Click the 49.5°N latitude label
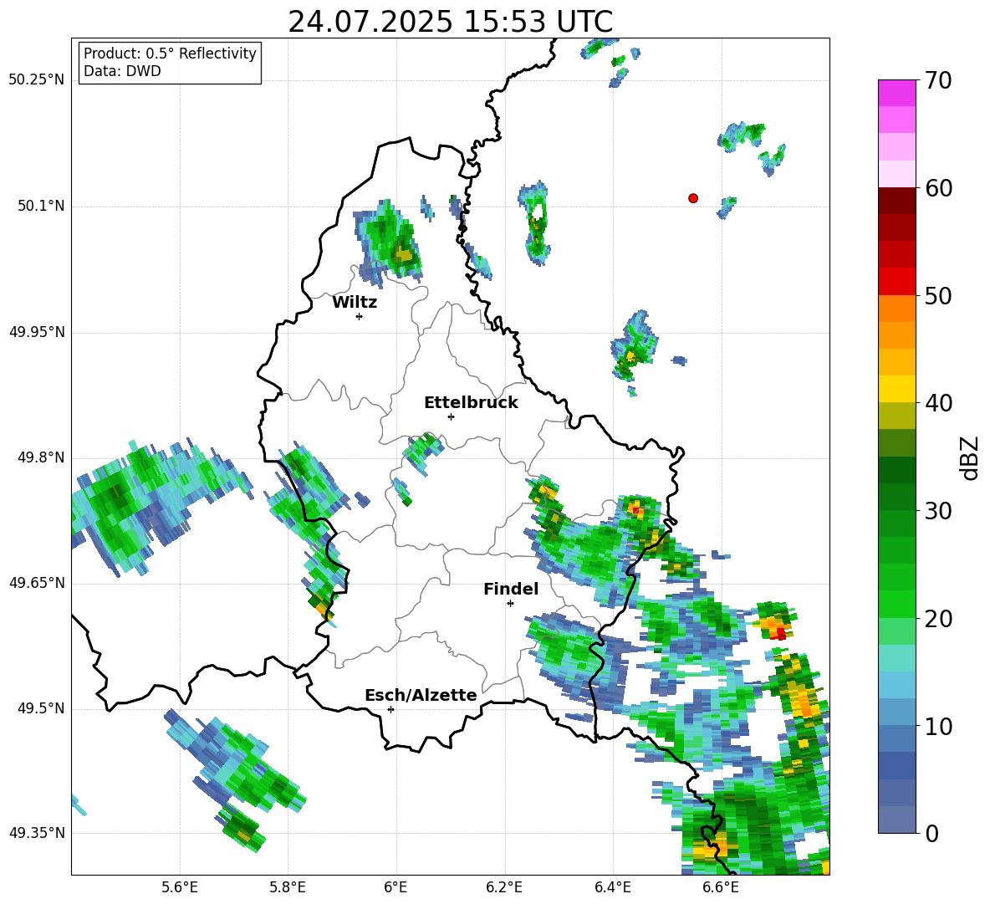 tap(40, 708)
